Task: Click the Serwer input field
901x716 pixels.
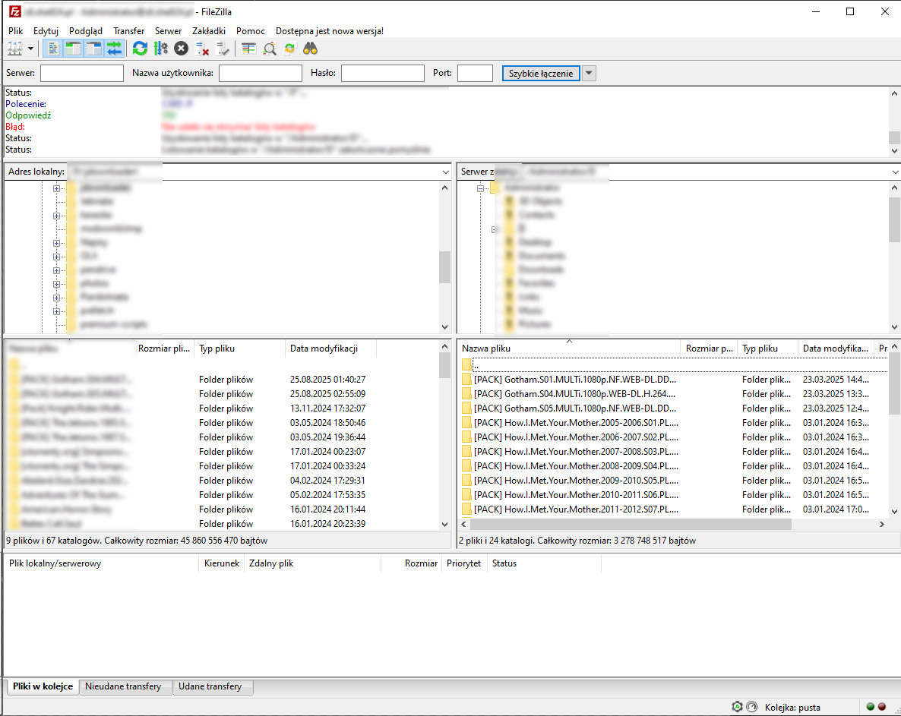Action: 81,73
